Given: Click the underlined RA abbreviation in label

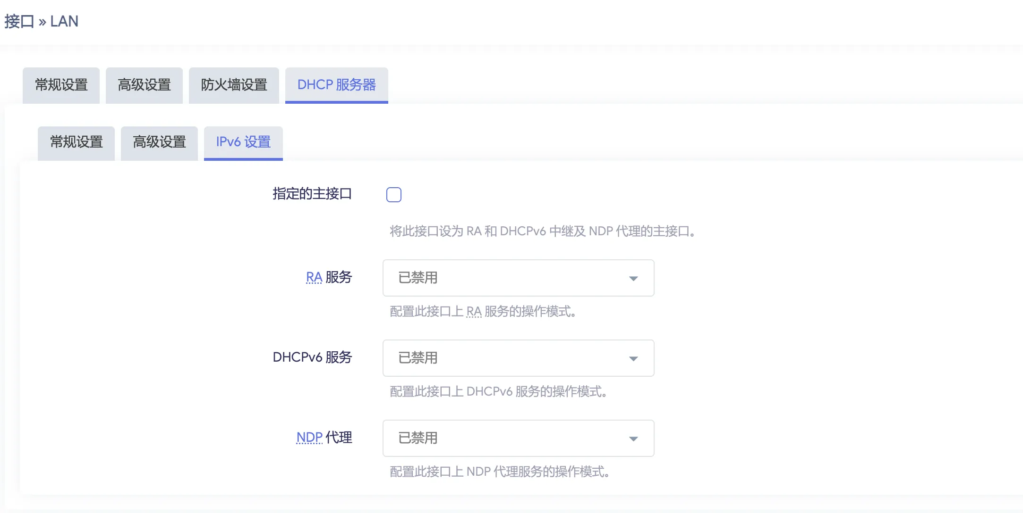Looking at the screenshot, I should coord(314,277).
